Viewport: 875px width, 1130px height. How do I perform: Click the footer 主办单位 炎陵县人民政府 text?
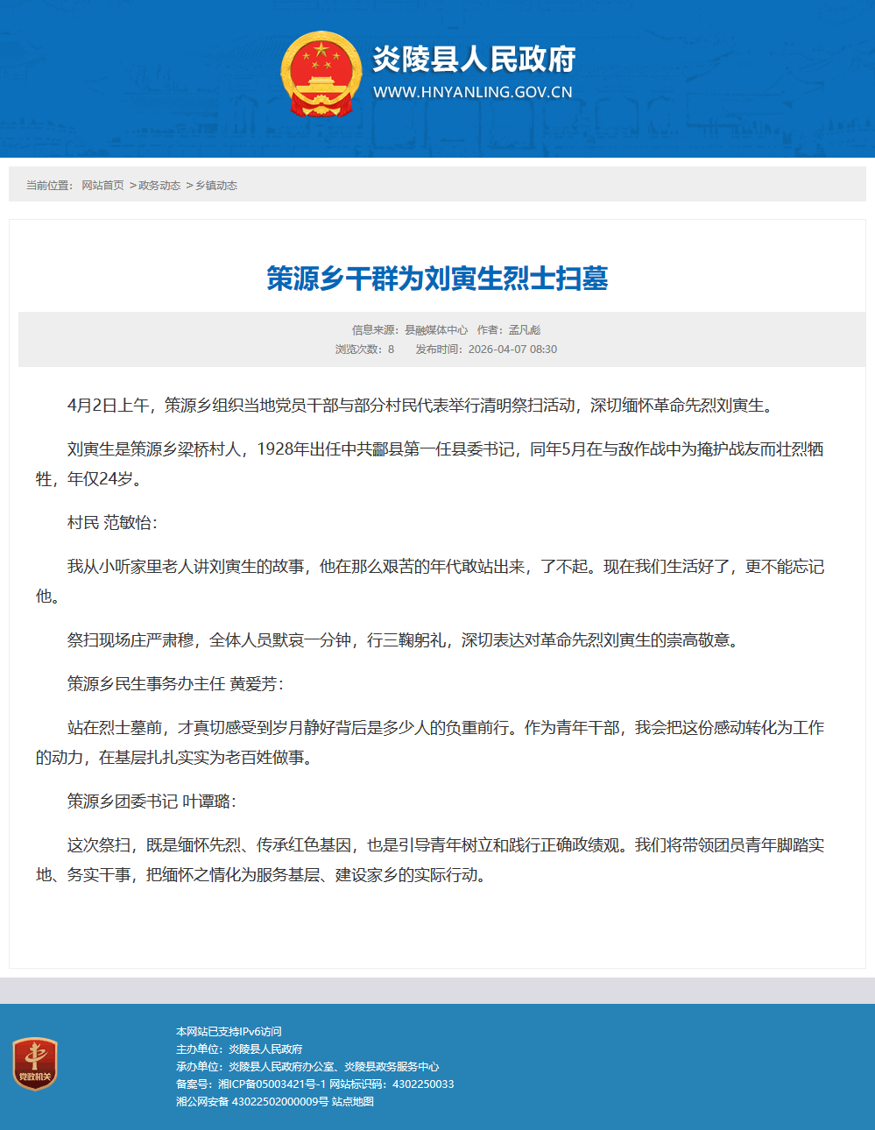tap(239, 1049)
